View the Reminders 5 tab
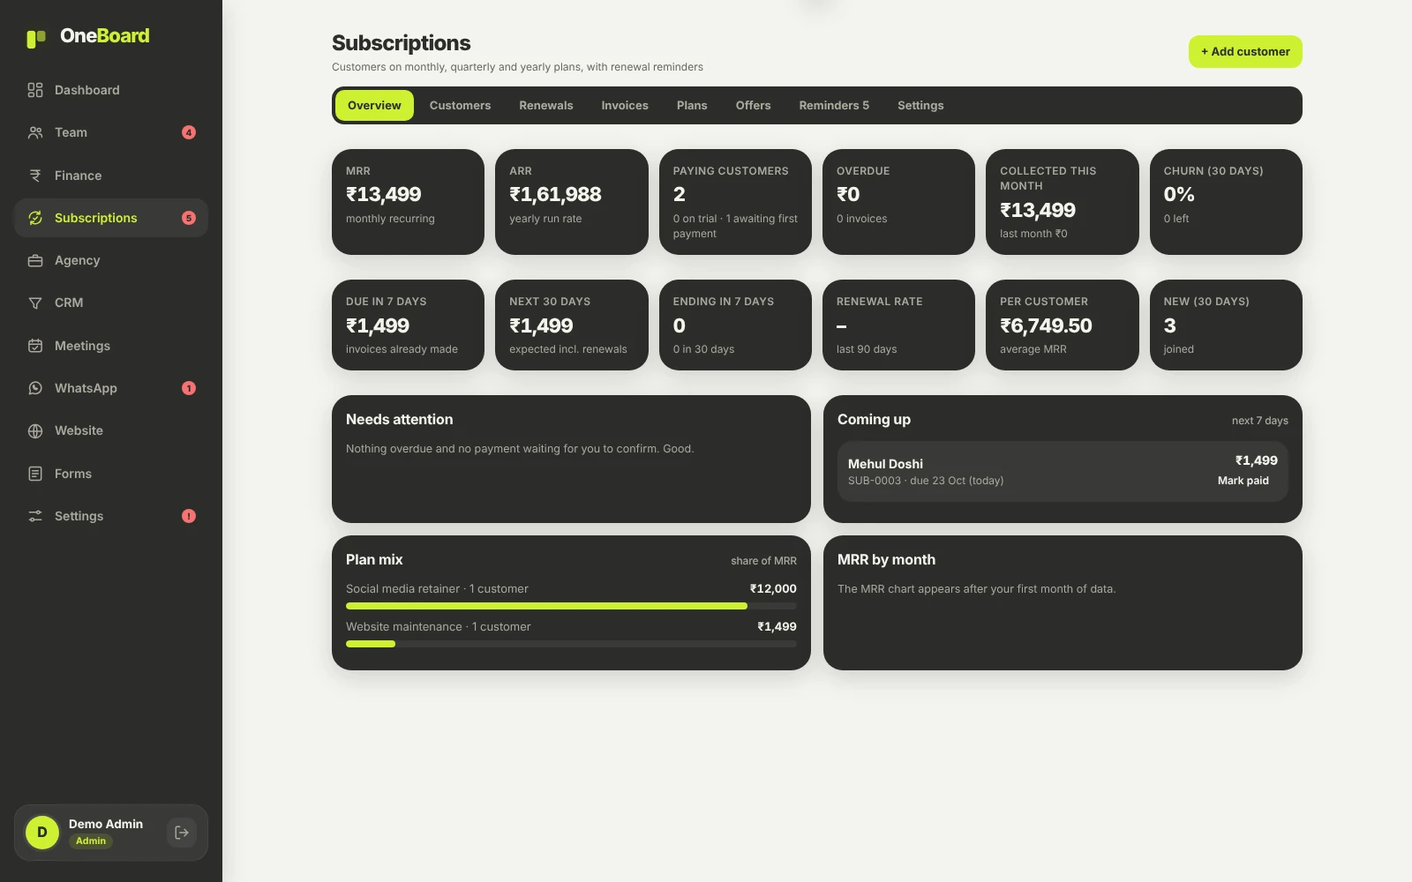Screen dimensions: 1412x882 834,105
